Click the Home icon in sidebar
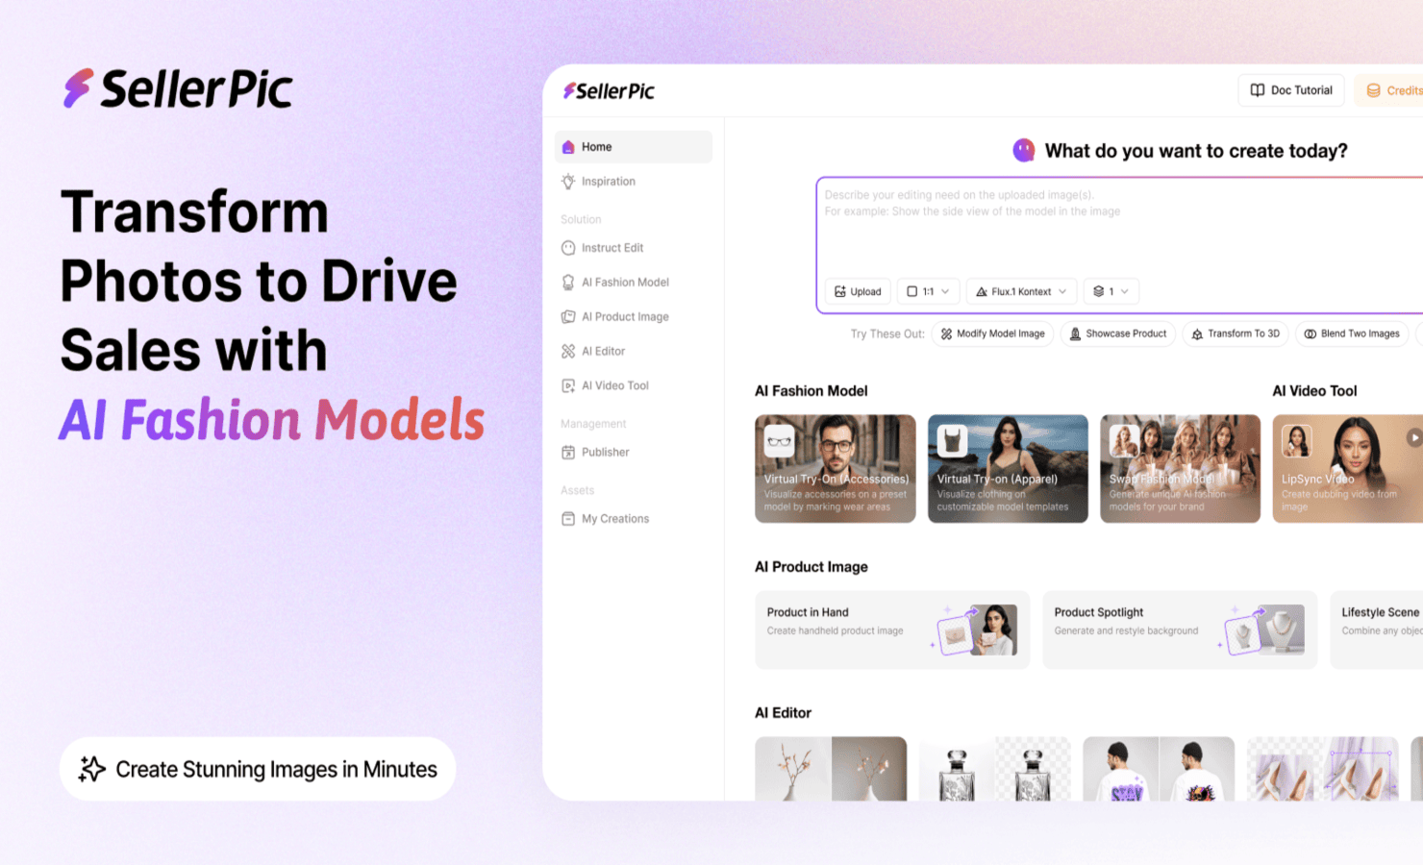Screen dimensions: 1423x865 568,147
